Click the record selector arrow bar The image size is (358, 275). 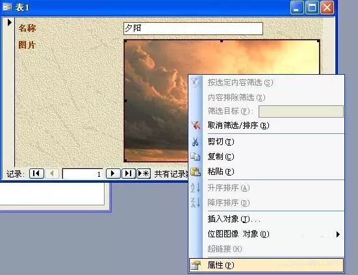click(8, 92)
